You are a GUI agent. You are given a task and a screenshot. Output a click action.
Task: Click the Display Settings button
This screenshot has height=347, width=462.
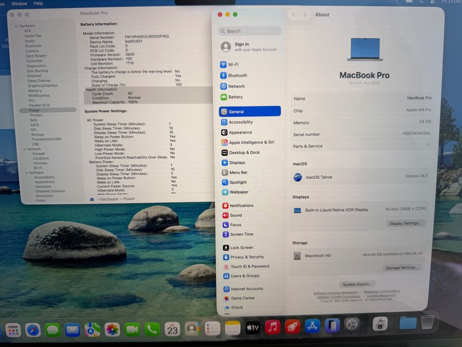click(x=405, y=224)
